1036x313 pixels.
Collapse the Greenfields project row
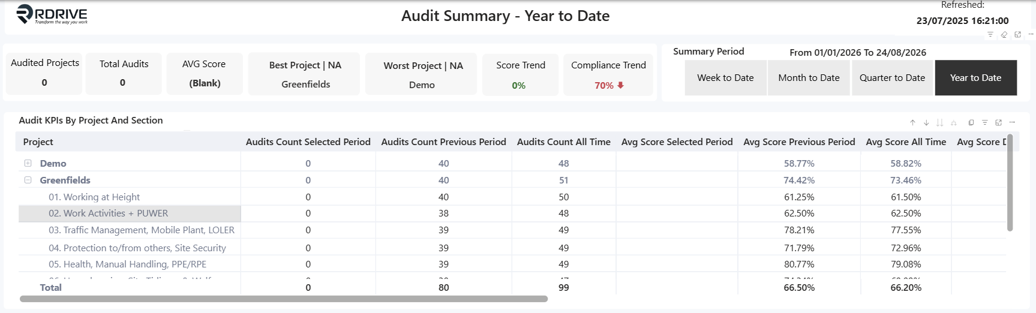[x=28, y=180]
